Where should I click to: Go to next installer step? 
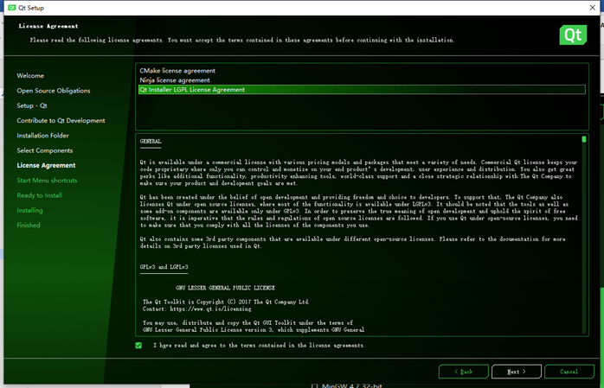(x=517, y=372)
